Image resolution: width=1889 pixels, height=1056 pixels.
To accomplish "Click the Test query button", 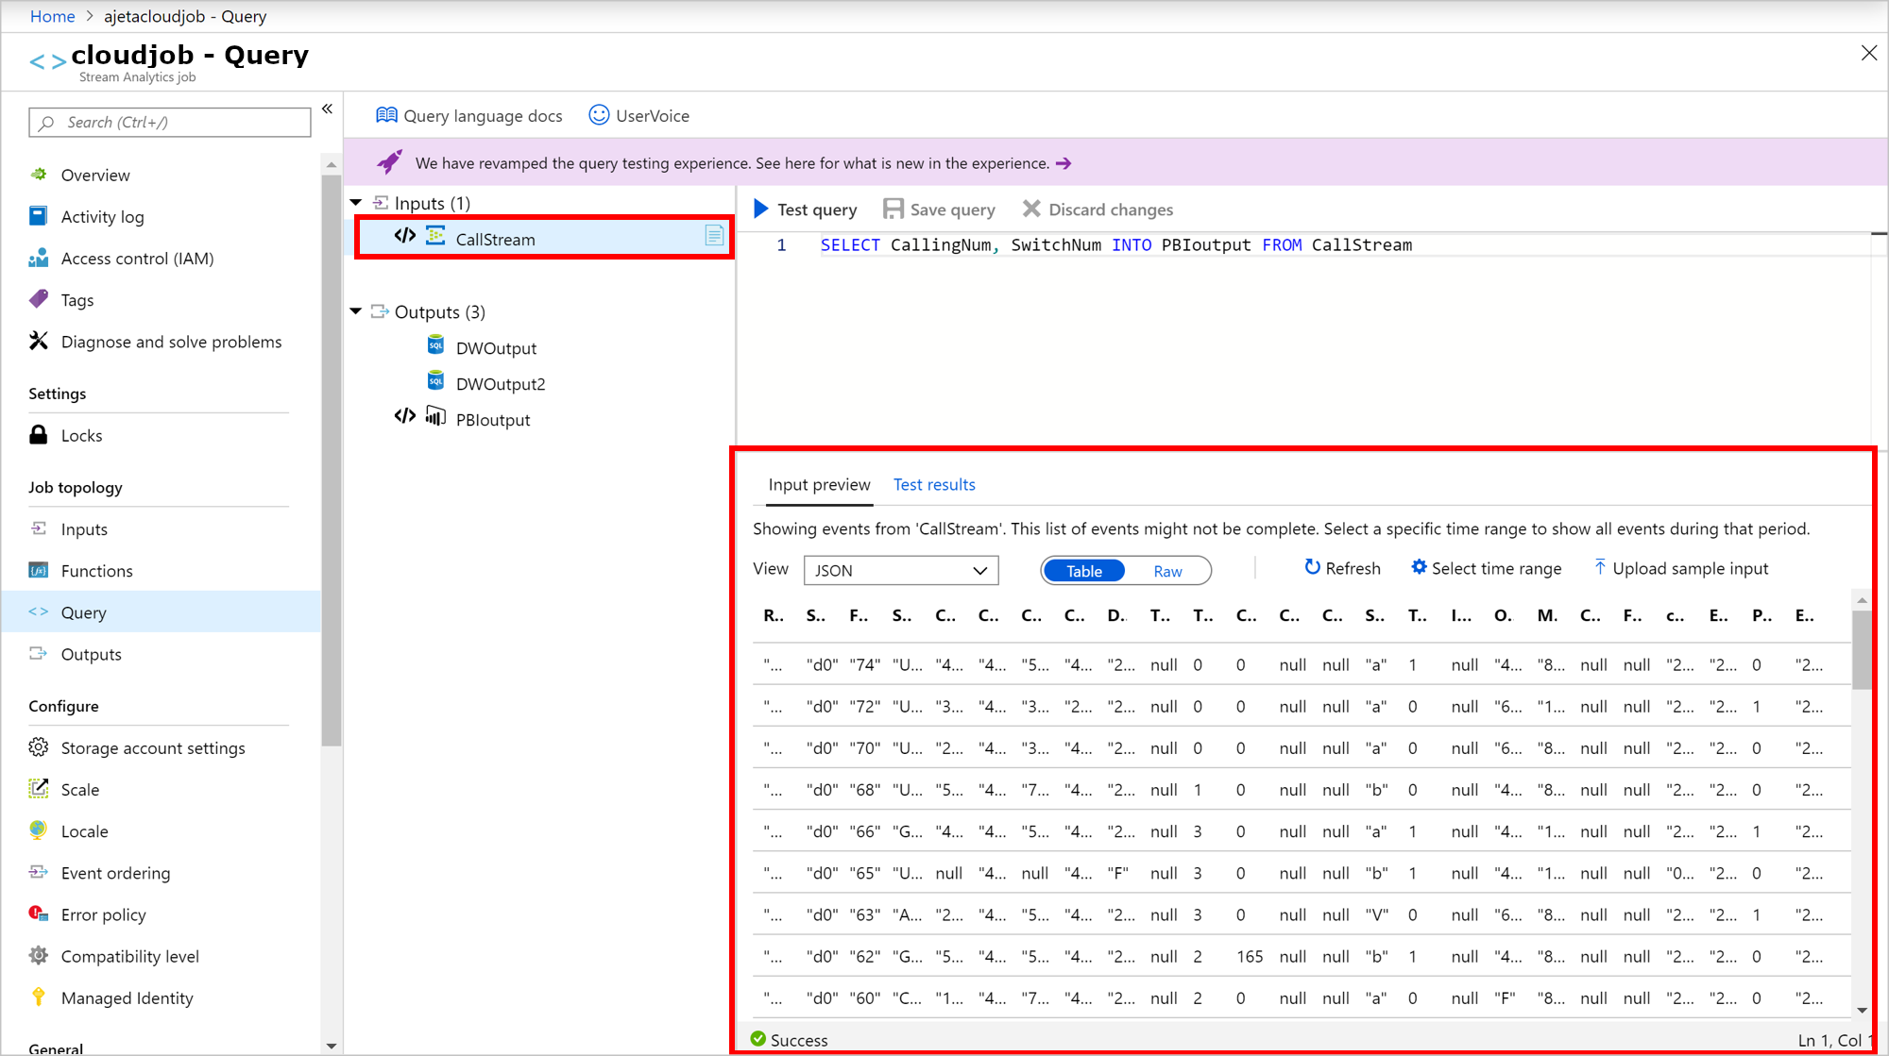I will click(x=806, y=209).
